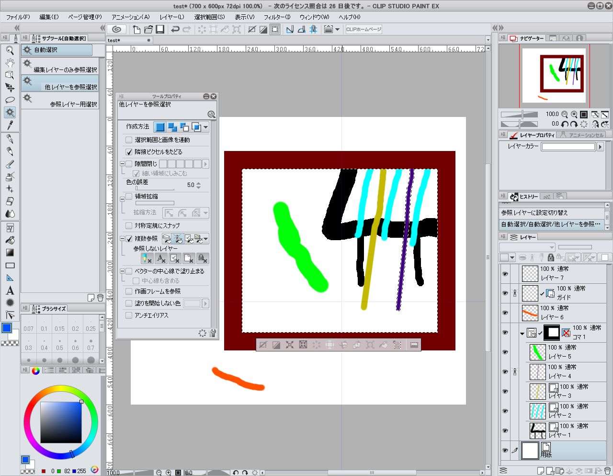Screen dimensions: 613x476
Task: Select the Magnifier zoom tool
Action: 10,50
